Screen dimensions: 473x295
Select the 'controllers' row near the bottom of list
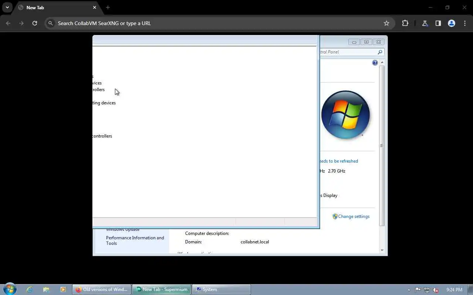102,136
